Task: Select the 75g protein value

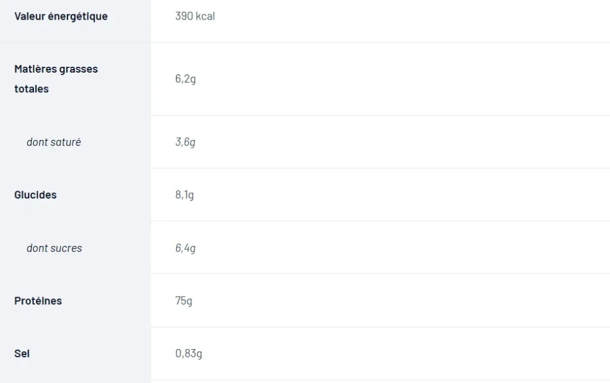Action: pos(183,301)
